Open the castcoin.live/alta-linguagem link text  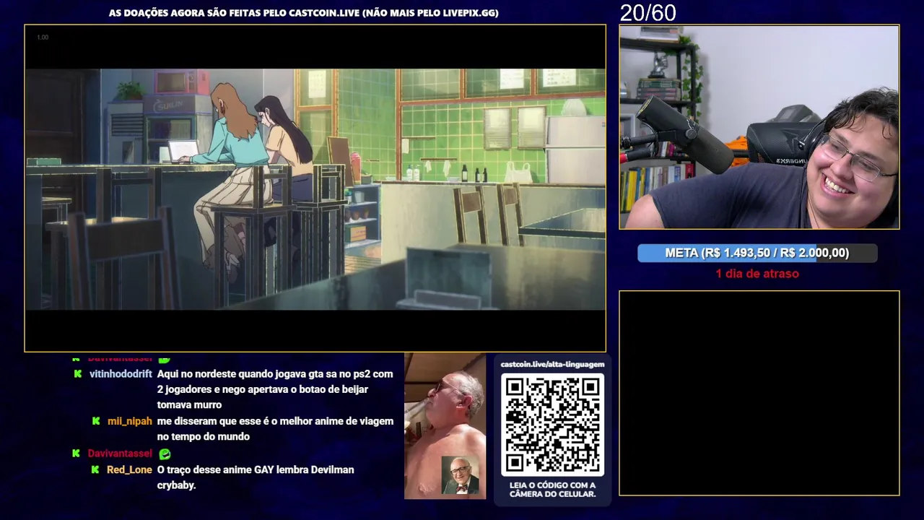pos(552,364)
